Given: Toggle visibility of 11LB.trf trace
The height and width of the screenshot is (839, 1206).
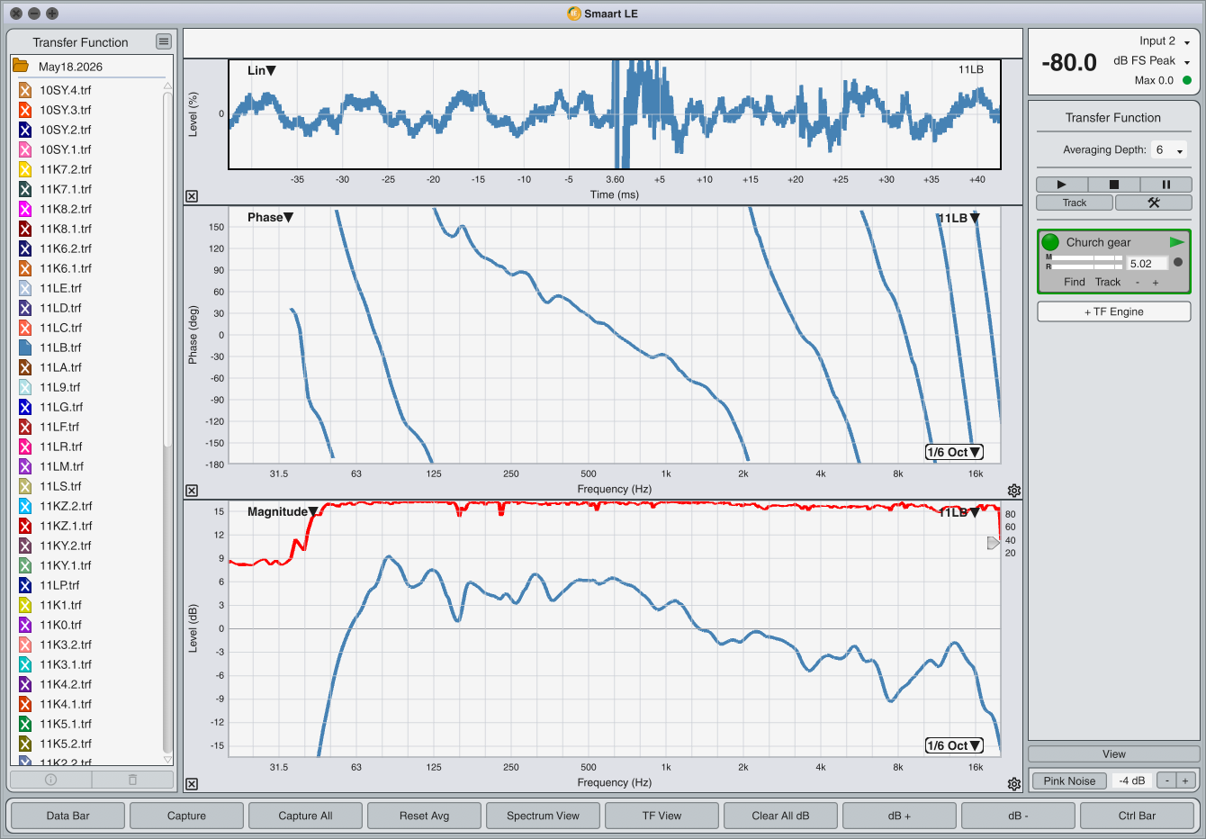Looking at the screenshot, I should [x=25, y=347].
